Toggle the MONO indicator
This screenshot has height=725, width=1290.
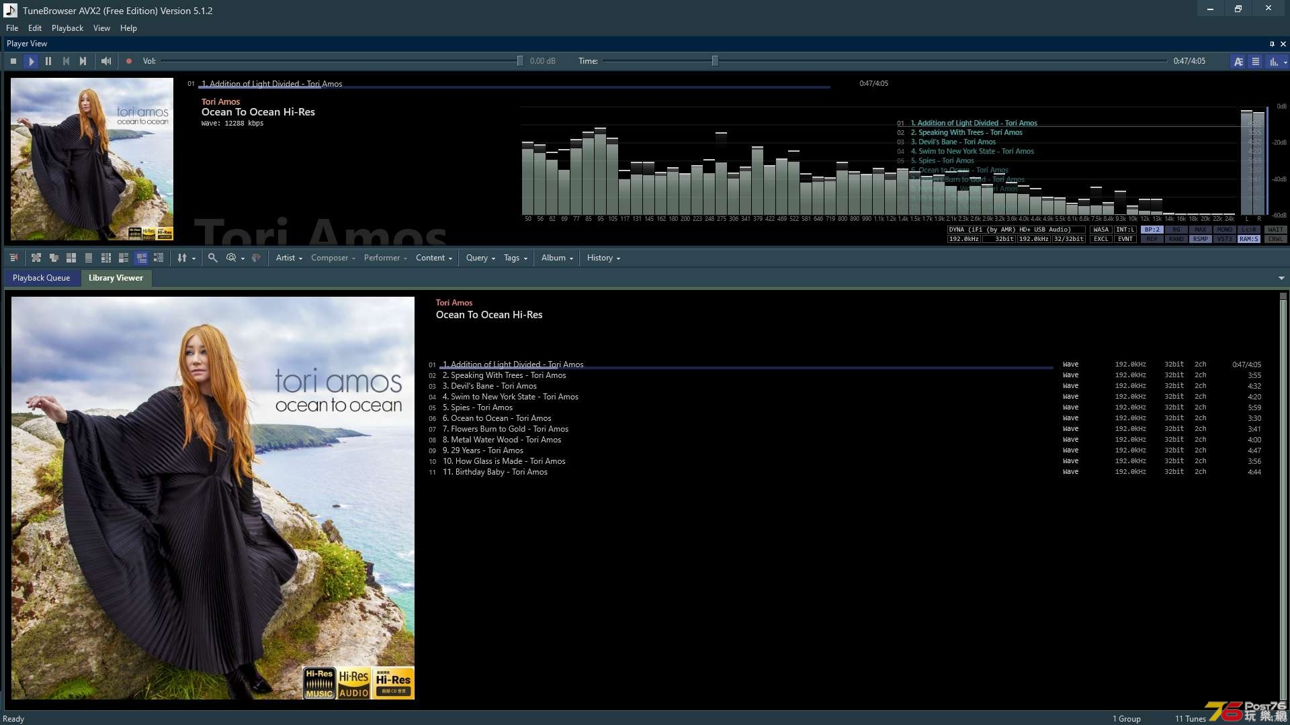[x=1225, y=230]
